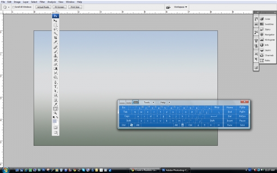Select the Pen tool
The height and width of the screenshot is (173, 277).
pos(55,83)
